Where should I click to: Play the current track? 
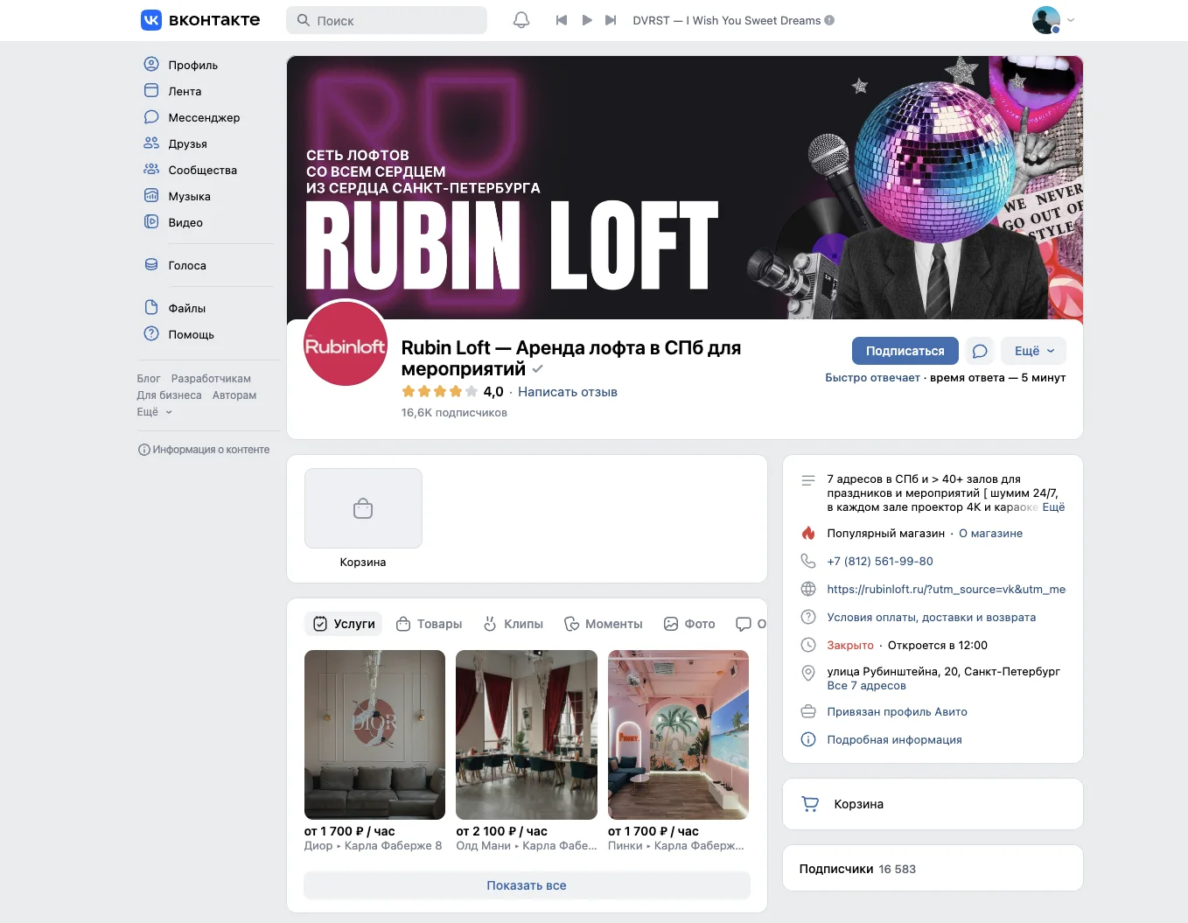(587, 20)
